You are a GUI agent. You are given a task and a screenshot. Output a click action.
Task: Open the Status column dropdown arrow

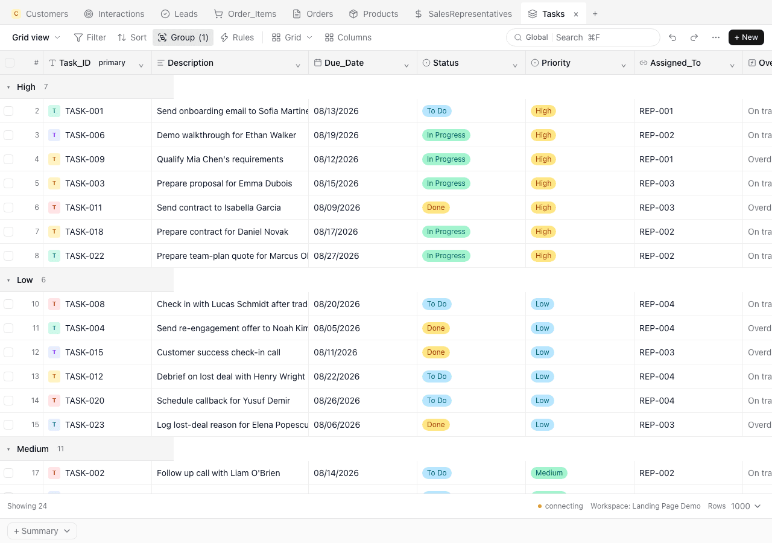click(x=515, y=65)
